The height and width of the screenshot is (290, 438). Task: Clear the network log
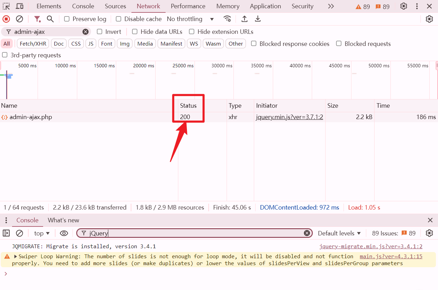[19, 19]
